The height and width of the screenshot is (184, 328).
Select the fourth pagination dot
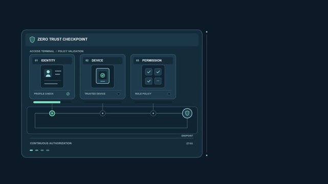pos(48,150)
